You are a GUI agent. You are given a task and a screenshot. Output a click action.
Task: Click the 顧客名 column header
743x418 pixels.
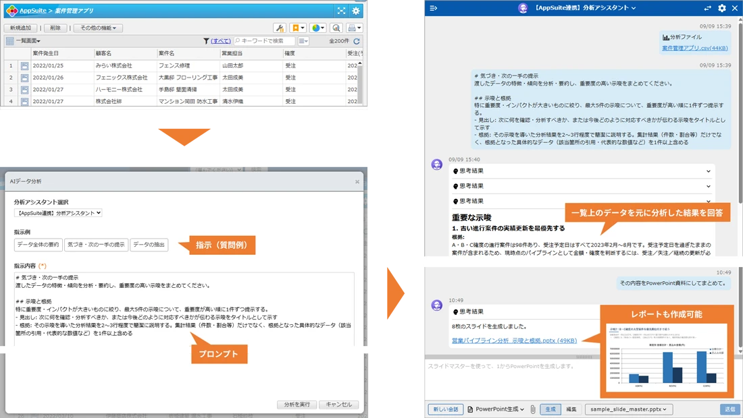[125, 53]
